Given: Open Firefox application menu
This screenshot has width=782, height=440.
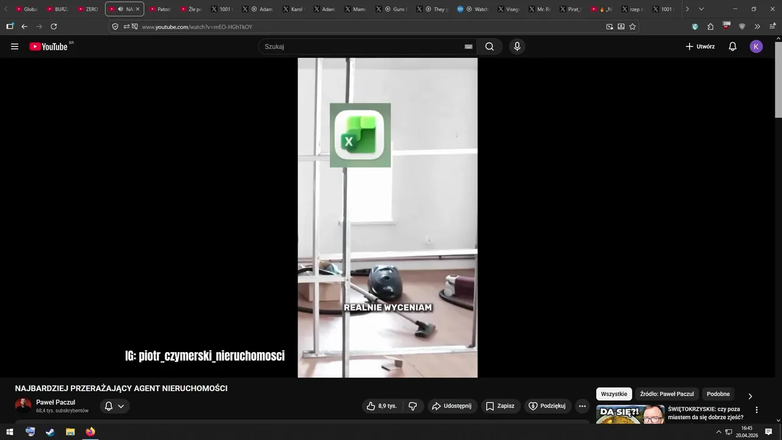Looking at the screenshot, I should tap(772, 27).
